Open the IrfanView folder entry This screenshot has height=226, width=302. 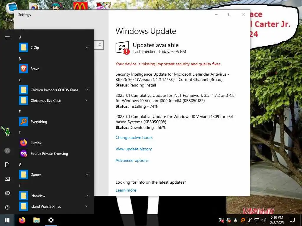54,196
